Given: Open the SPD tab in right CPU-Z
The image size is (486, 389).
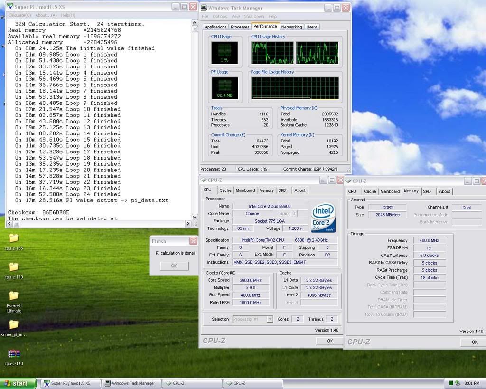Looking at the screenshot, I should tap(427, 191).
